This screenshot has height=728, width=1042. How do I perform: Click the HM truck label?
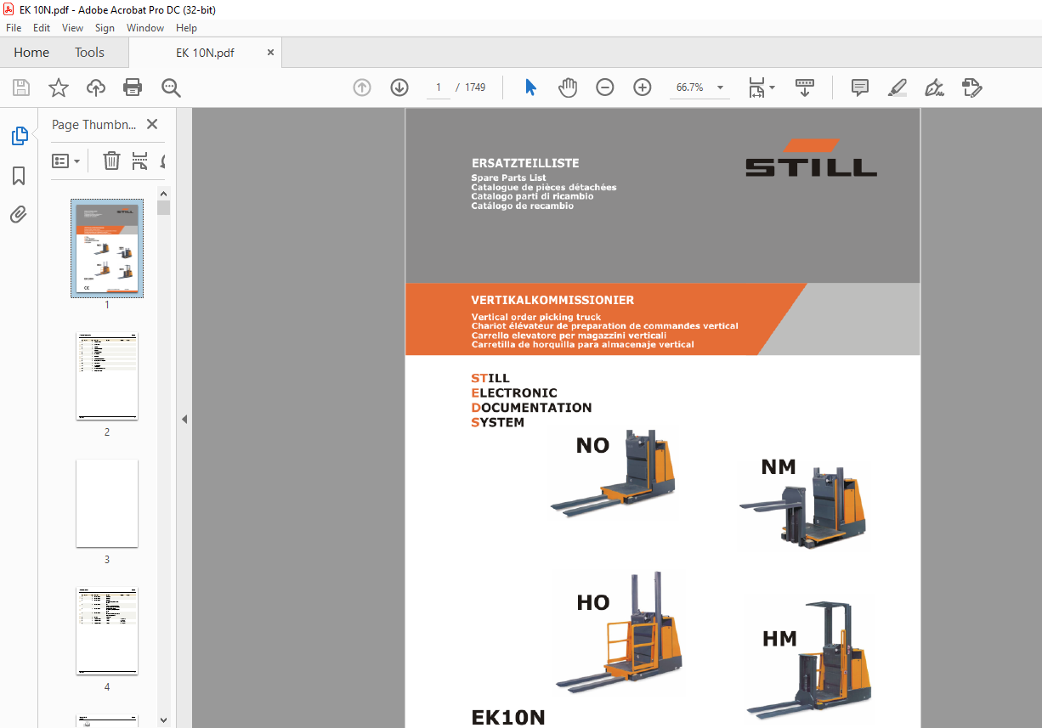(779, 639)
